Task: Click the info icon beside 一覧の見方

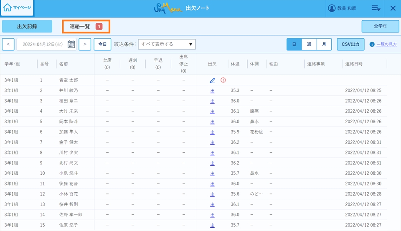Action: click(x=372, y=44)
